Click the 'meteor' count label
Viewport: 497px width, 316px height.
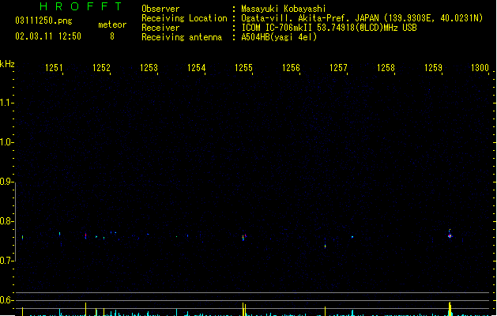point(112,24)
